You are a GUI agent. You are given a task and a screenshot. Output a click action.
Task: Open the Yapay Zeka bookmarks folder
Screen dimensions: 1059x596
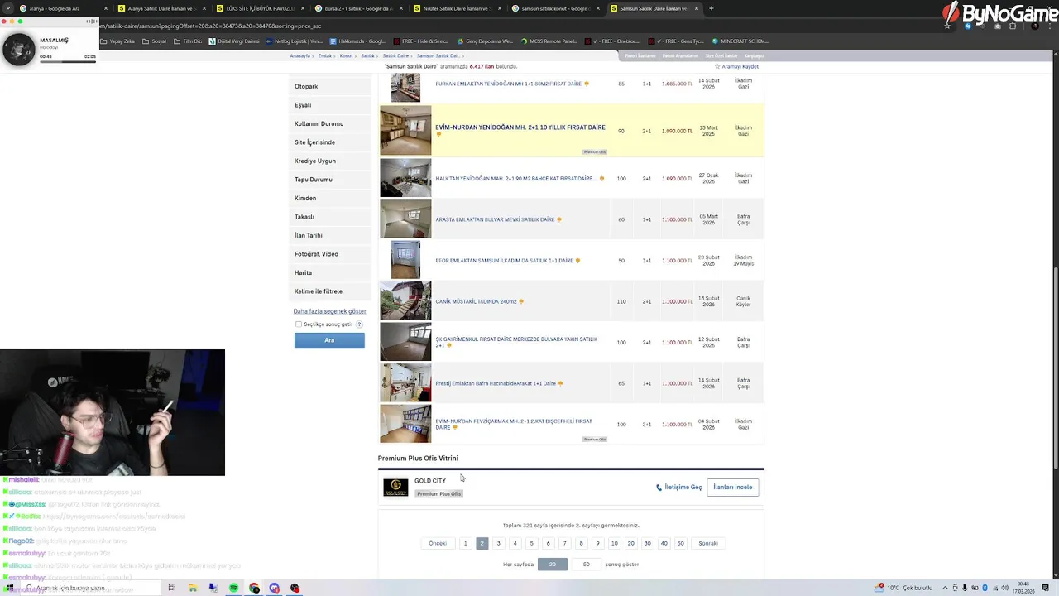[117, 41]
